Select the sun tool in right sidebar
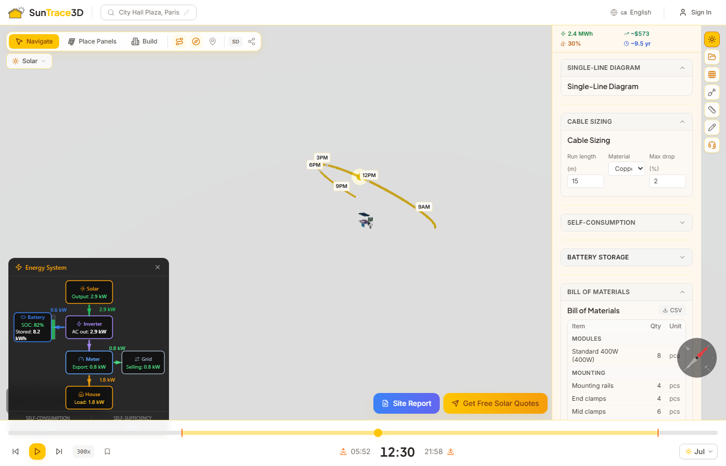 click(x=712, y=39)
